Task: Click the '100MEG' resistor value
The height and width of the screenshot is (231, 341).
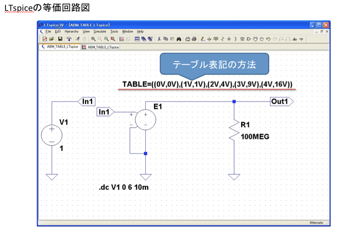Action: (x=255, y=137)
